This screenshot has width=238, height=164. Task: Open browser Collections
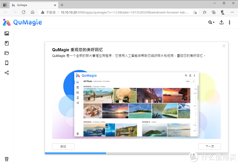213,12
